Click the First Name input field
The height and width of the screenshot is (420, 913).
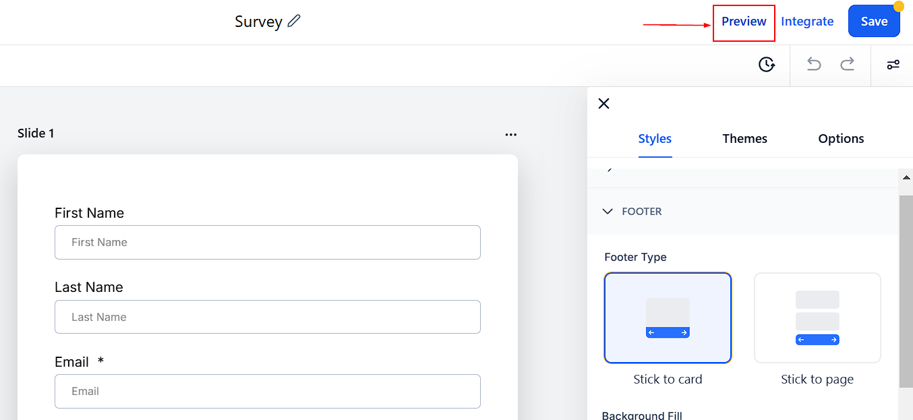click(267, 243)
